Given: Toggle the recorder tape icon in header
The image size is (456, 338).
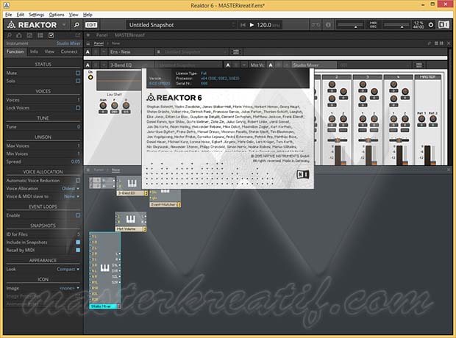Looking at the screenshot, I should pyautogui.click(x=316, y=25).
